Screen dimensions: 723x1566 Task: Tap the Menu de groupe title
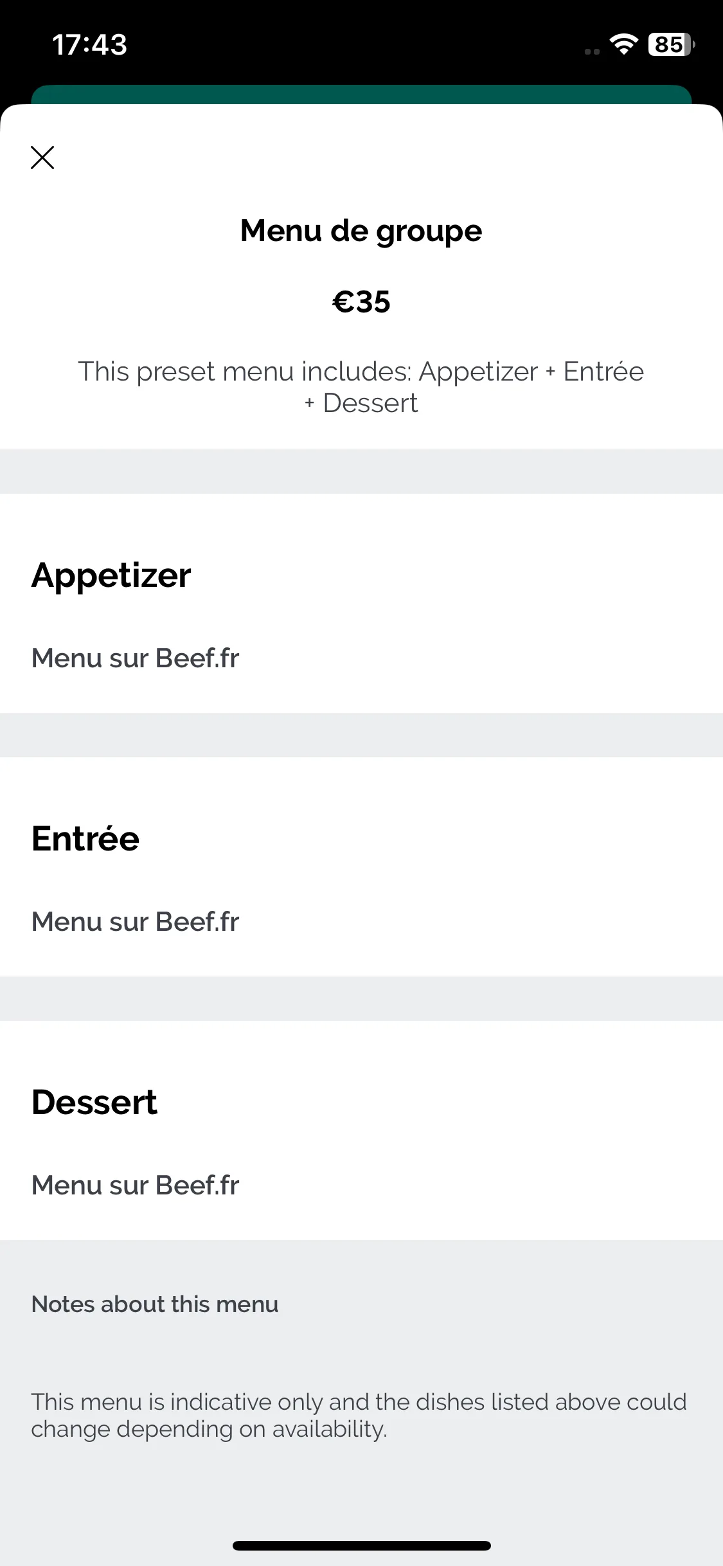(x=361, y=231)
